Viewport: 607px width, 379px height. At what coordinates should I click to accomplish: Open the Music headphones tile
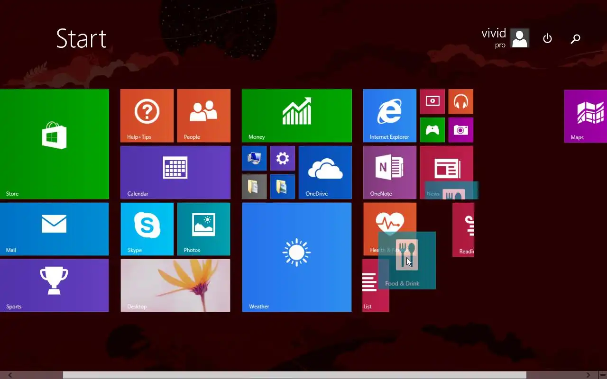click(461, 101)
